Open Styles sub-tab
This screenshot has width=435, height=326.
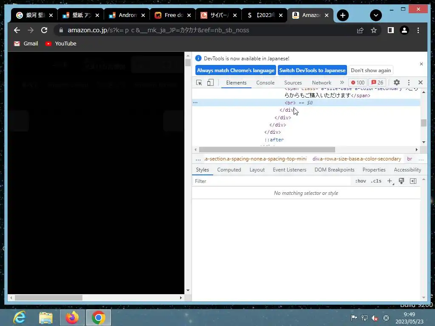click(x=202, y=170)
